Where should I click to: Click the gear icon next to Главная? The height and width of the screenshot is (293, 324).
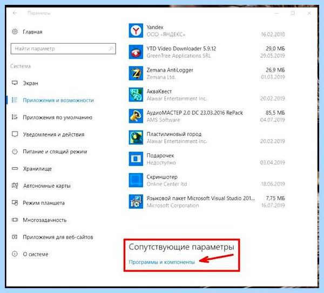15,32
